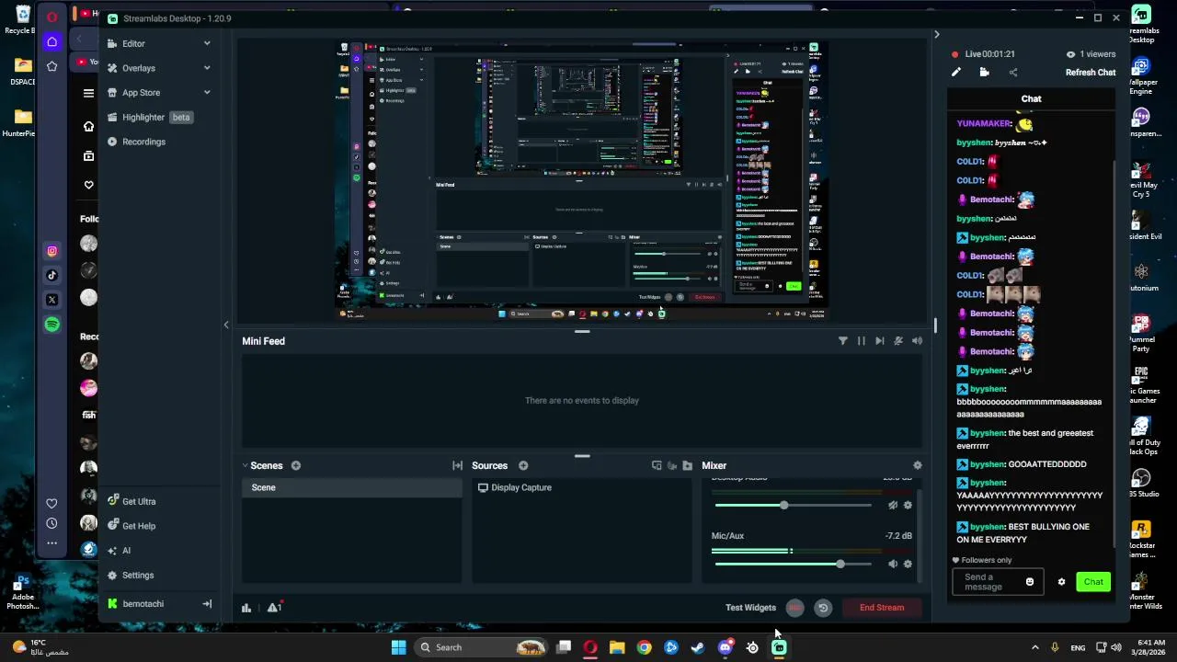Click the Desktop Audio volume slider
The image size is (1177, 662).
point(793,505)
